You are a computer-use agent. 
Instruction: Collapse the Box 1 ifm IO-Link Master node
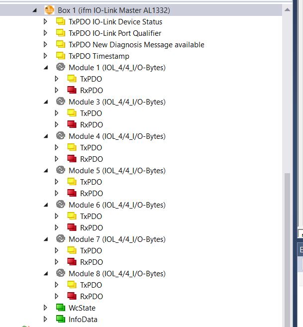coord(35,10)
